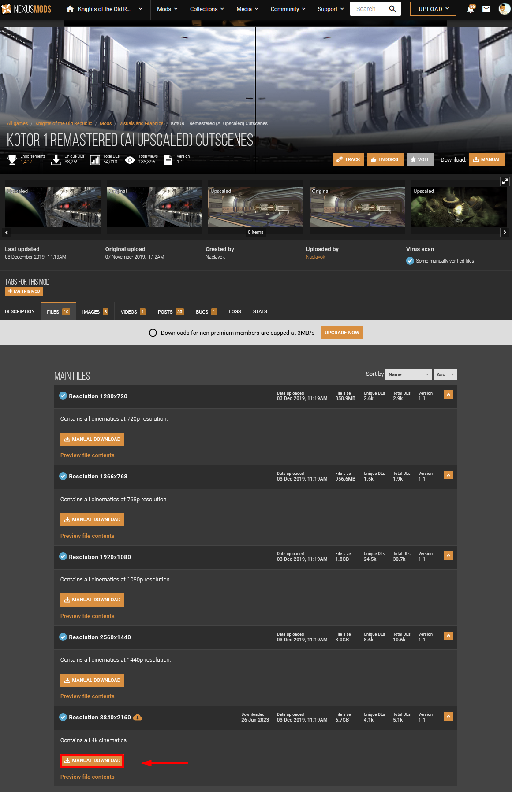Switch to the DESCRIPTION tab
Image resolution: width=512 pixels, height=792 pixels.
point(20,311)
